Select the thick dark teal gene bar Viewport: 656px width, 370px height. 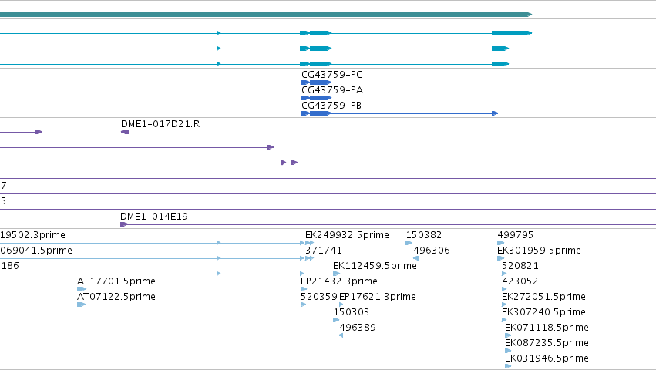pos(266,15)
